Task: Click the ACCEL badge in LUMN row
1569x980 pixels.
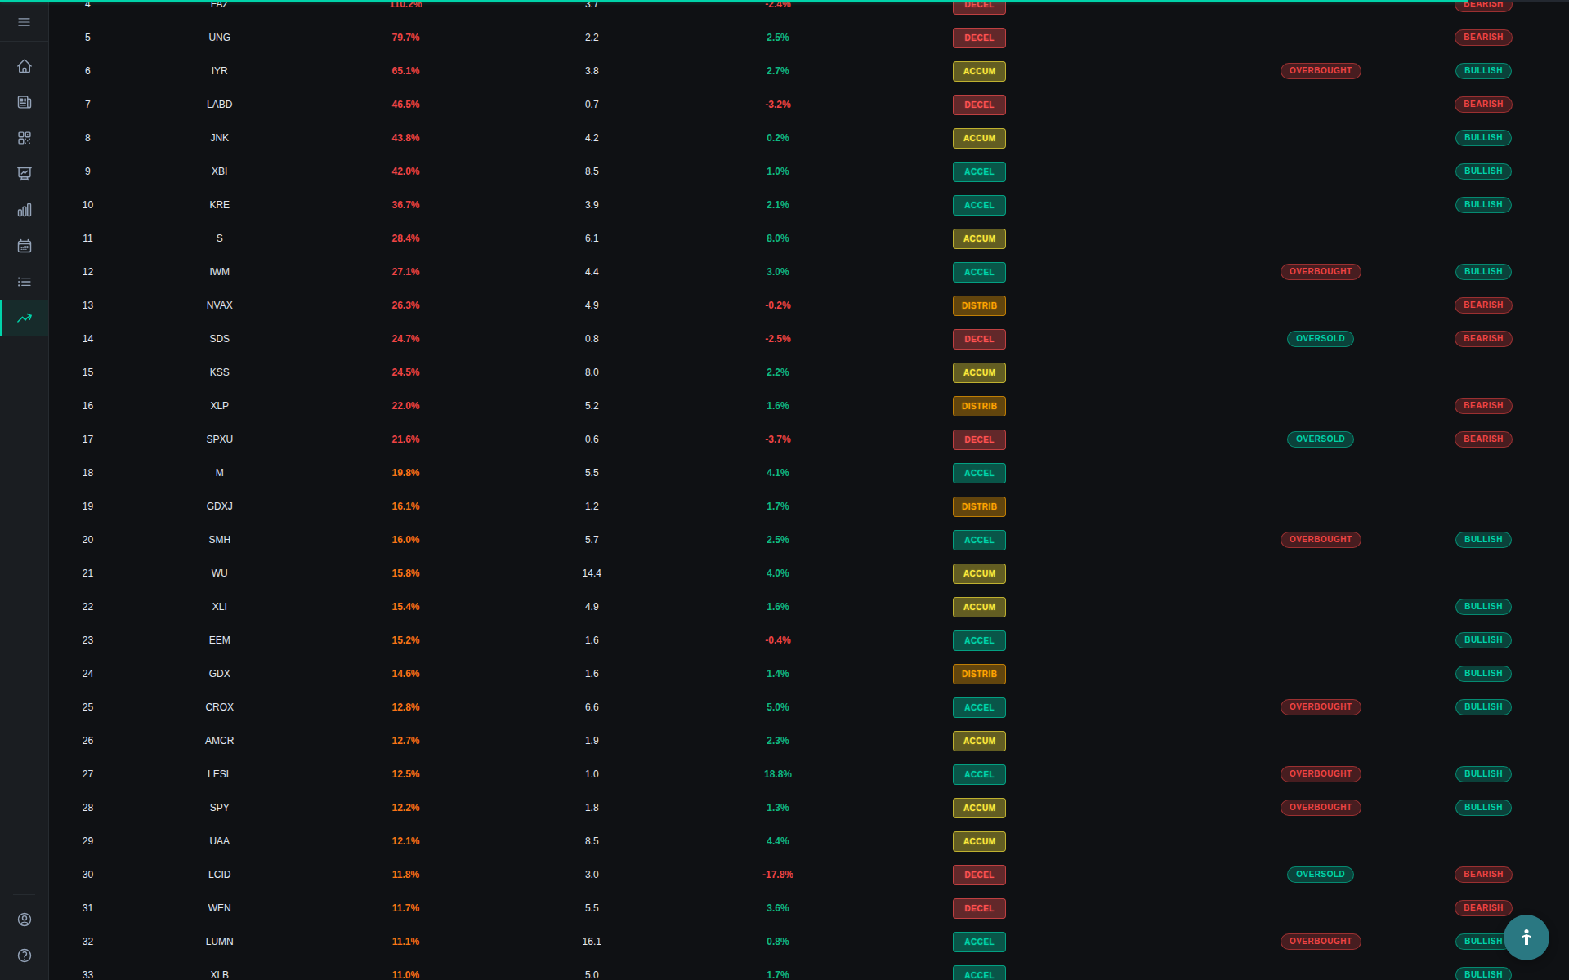Action: (979, 942)
